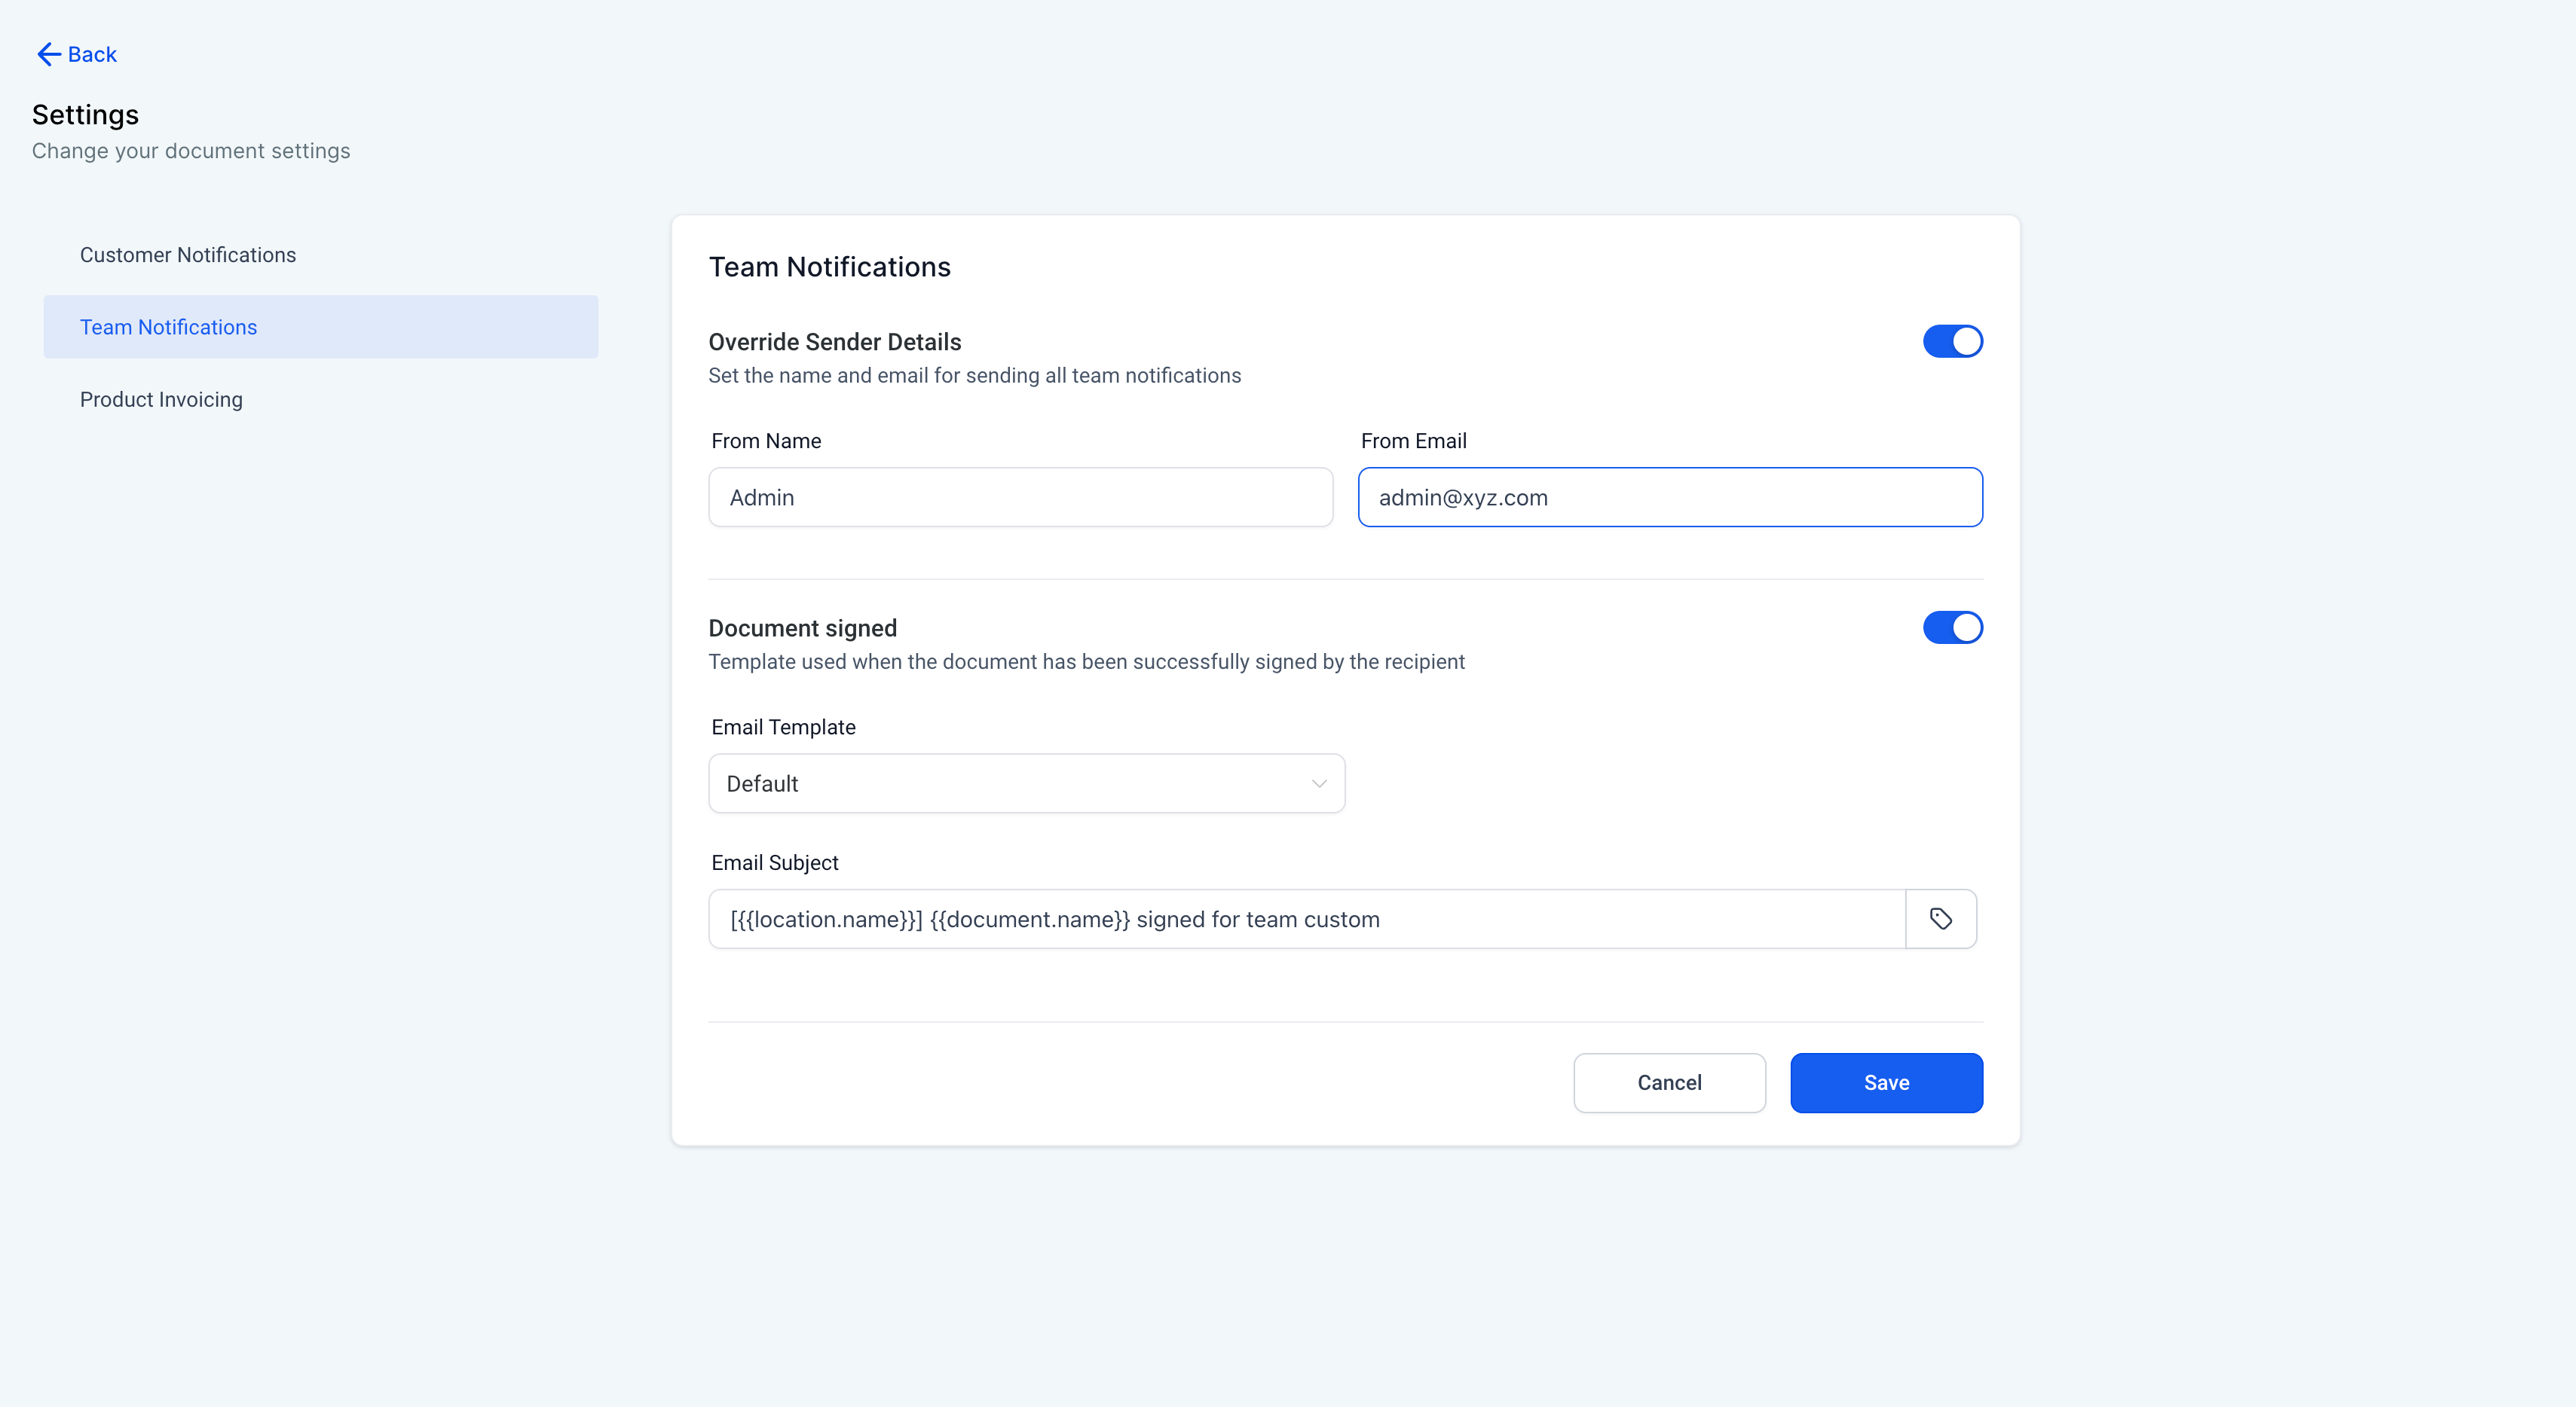
Task: Open the merge tag picker icon
Action: [1940, 920]
